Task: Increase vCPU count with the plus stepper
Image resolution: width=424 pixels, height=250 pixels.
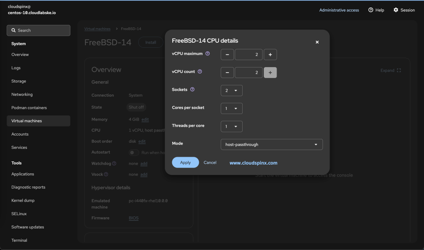Action: 270,72
